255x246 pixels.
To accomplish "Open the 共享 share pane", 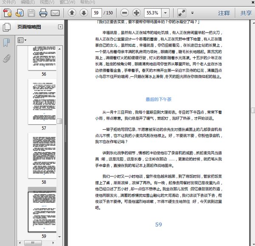I will pyautogui.click(x=246, y=13).
